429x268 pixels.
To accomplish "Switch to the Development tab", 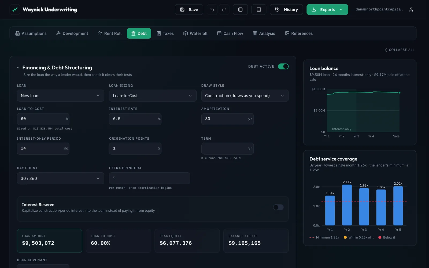I will tap(72, 33).
